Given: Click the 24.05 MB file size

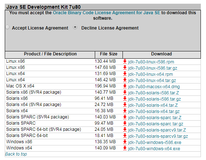Looking at the screenshot, I should (104, 129).
